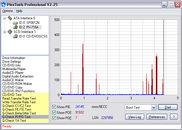Screen dimensions: 182x130
Task: Collapse the SCSI Interface 1 tree node
Action: pyautogui.click(x=5, y=32)
